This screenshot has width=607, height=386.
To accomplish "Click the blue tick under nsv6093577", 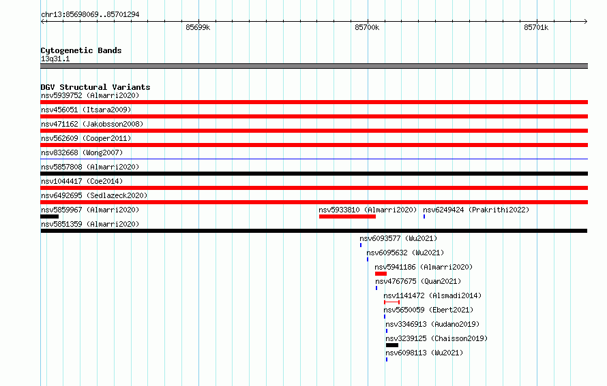I will [361, 245].
